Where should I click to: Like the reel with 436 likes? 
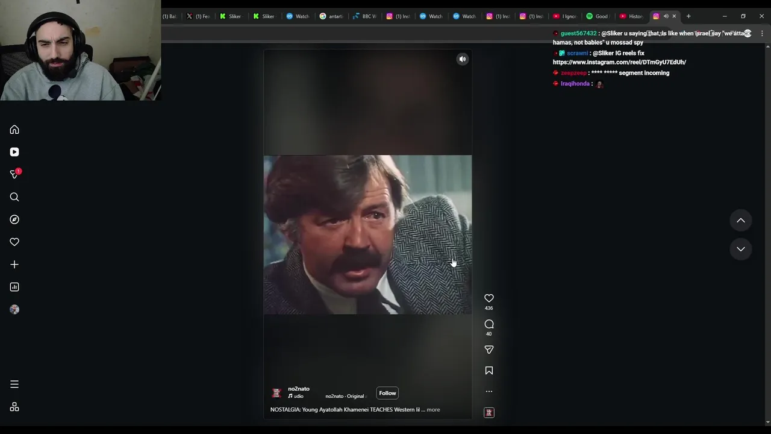click(x=489, y=298)
